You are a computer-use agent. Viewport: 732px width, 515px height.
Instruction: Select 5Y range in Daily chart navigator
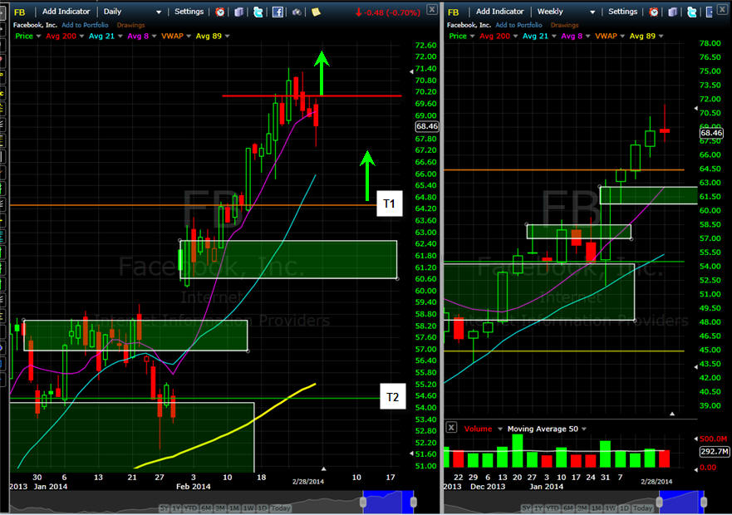(x=164, y=508)
